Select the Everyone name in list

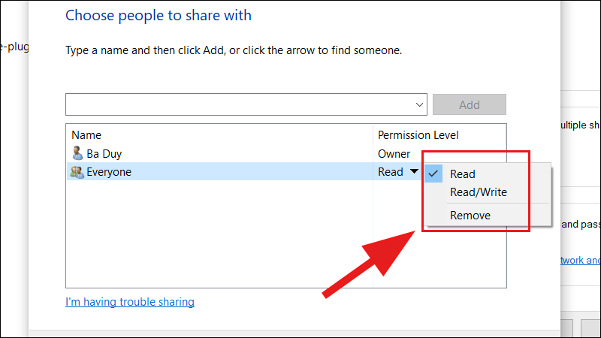109,172
